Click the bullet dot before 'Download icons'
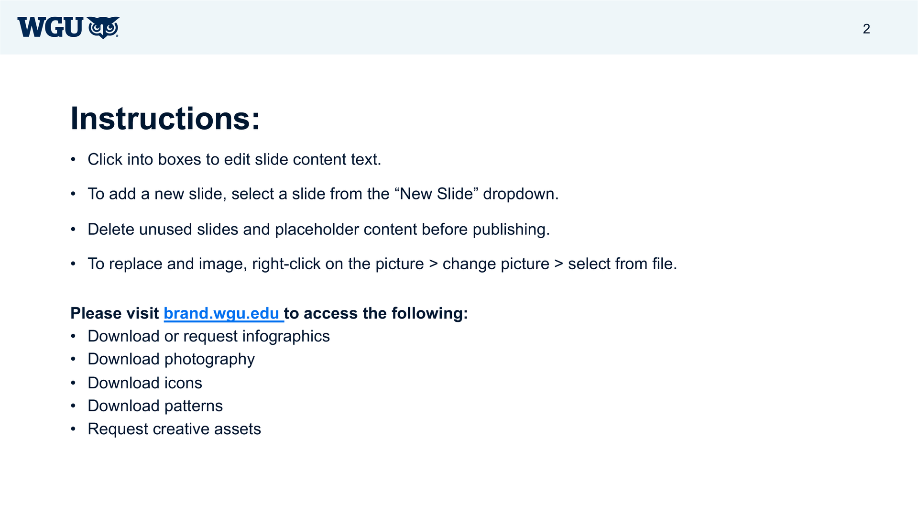 [73, 383]
